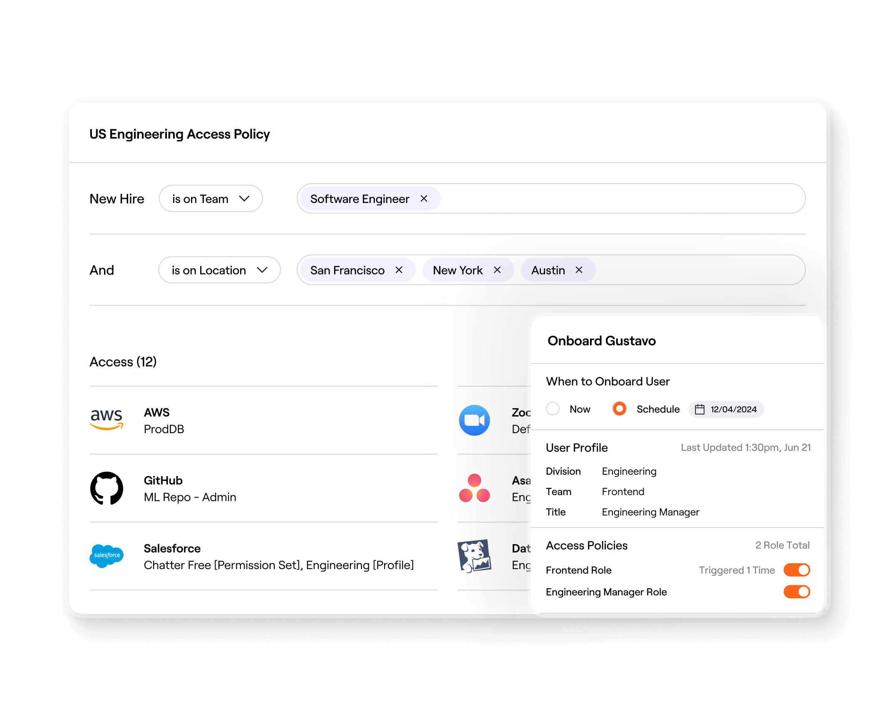Screen dimensions: 895x716
Task: Click the Salesforce cloud icon
Action: coord(107,556)
